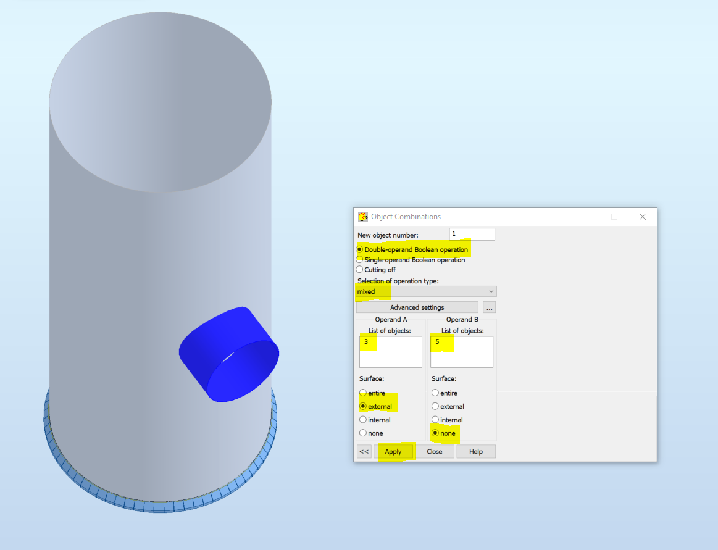Open the Advanced settings panel
This screenshot has height=550, width=718.
(417, 307)
